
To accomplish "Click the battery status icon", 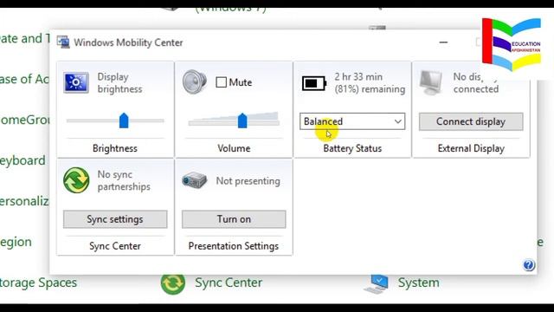I will [313, 83].
